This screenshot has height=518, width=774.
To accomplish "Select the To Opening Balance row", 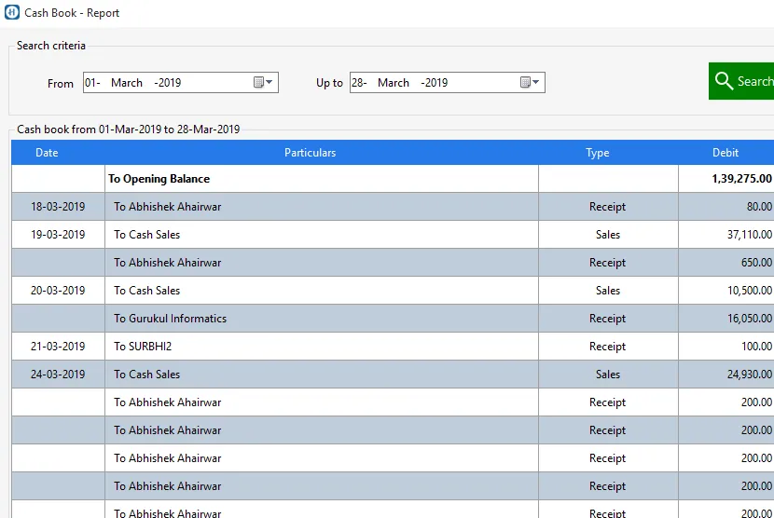I will click(x=159, y=179).
